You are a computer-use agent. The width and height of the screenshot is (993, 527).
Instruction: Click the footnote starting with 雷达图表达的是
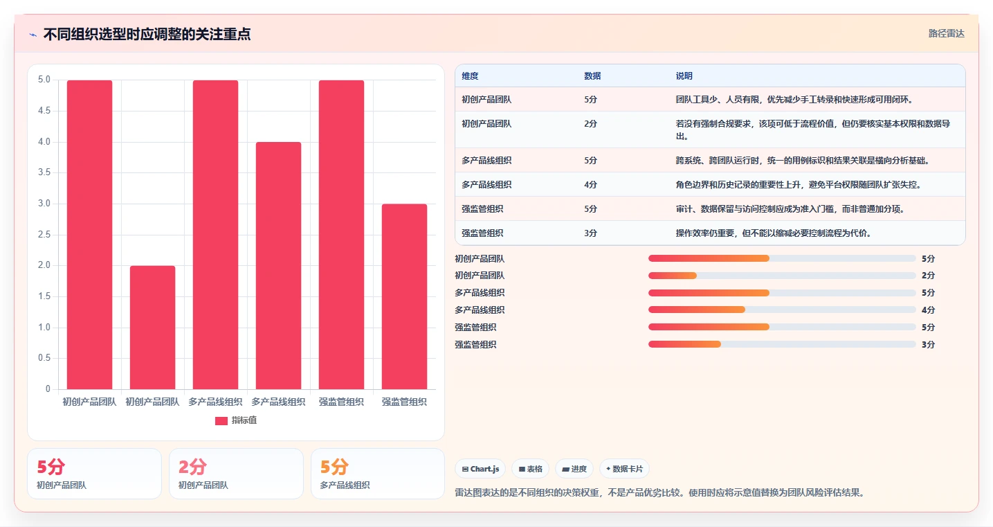click(x=659, y=493)
